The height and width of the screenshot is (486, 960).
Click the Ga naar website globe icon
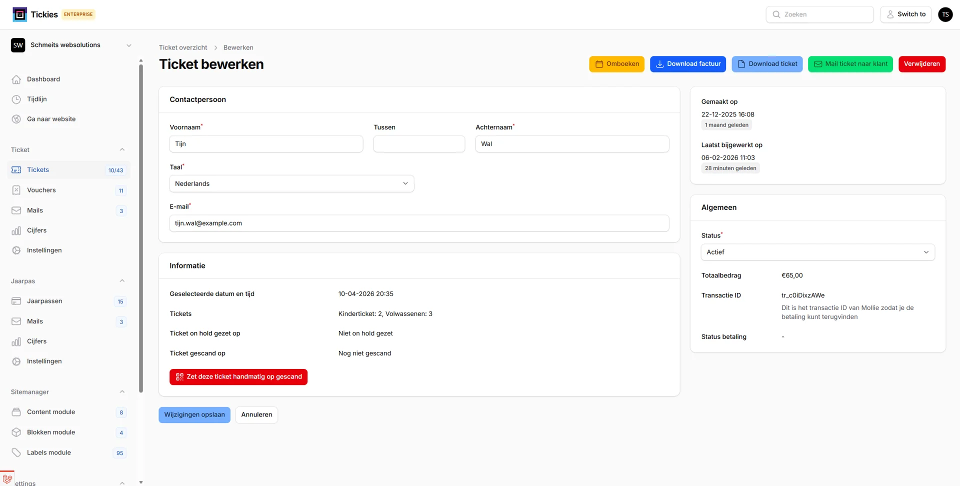(x=16, y=119)
